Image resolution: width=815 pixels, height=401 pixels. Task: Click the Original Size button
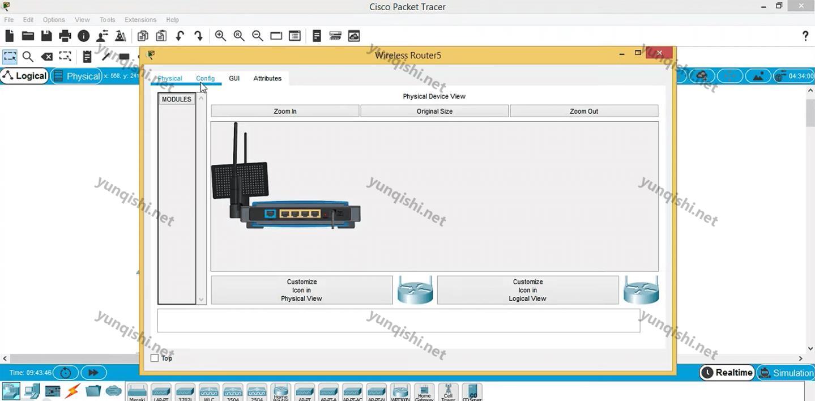[x=434, y=111]
